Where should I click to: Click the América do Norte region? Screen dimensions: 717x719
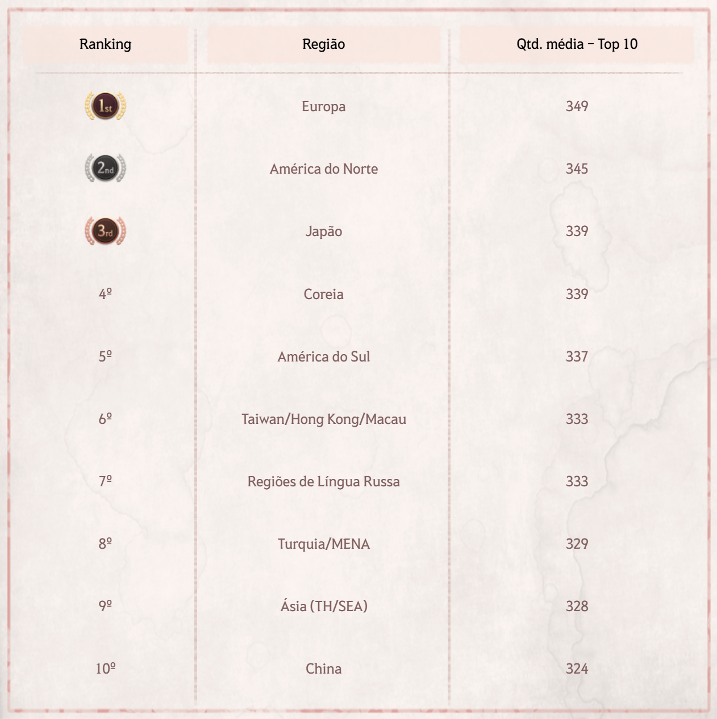click(x=323, y=169)
